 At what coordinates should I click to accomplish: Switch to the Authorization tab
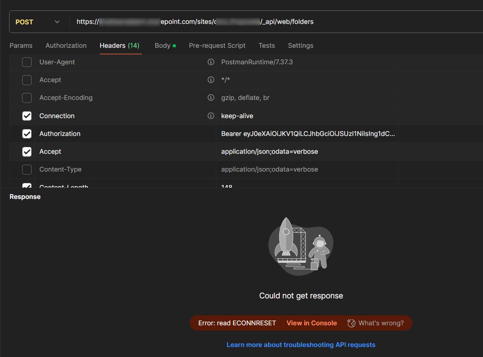coord(66,46)
